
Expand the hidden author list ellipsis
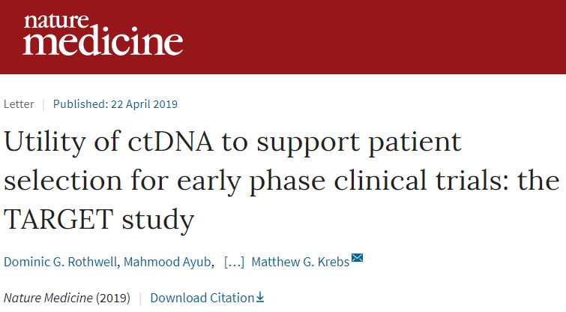click(x=234, y=261)
